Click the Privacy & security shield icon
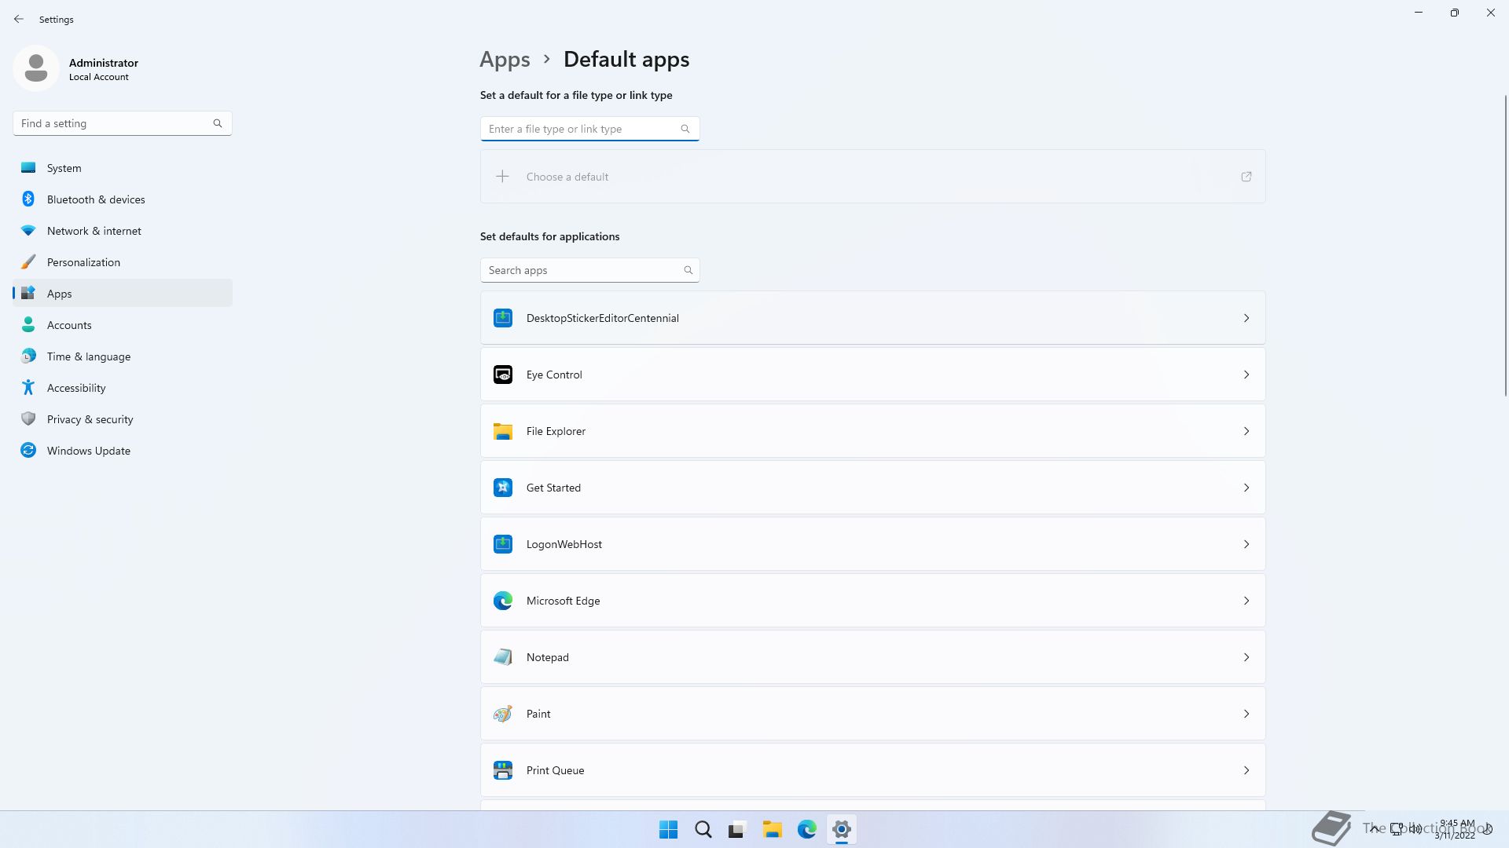 [28, 419]
